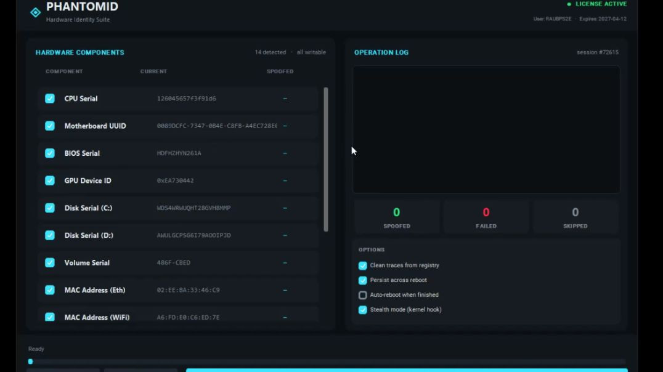663x372 pixels.
Task: Toggle Persist across reboot option
Action: tap(363, 280)
